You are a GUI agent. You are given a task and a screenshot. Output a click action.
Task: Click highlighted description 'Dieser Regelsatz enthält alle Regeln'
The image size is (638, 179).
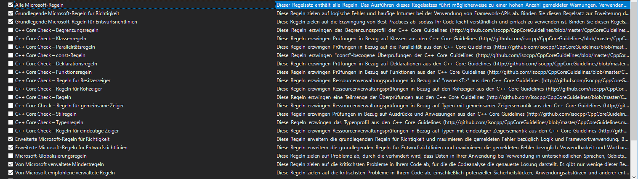(x=453, y=5)
